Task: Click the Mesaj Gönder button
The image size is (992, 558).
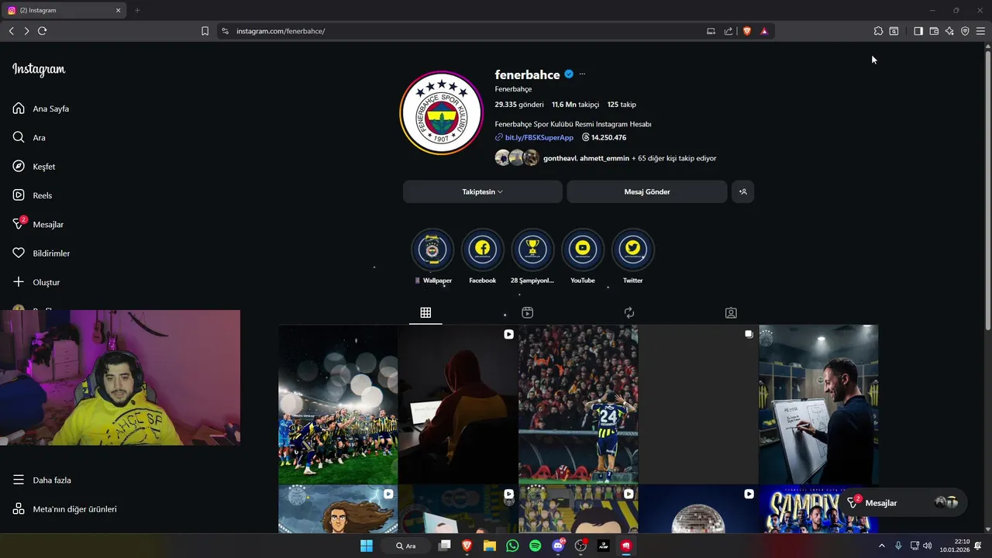Action: click(x=647, y=191)
